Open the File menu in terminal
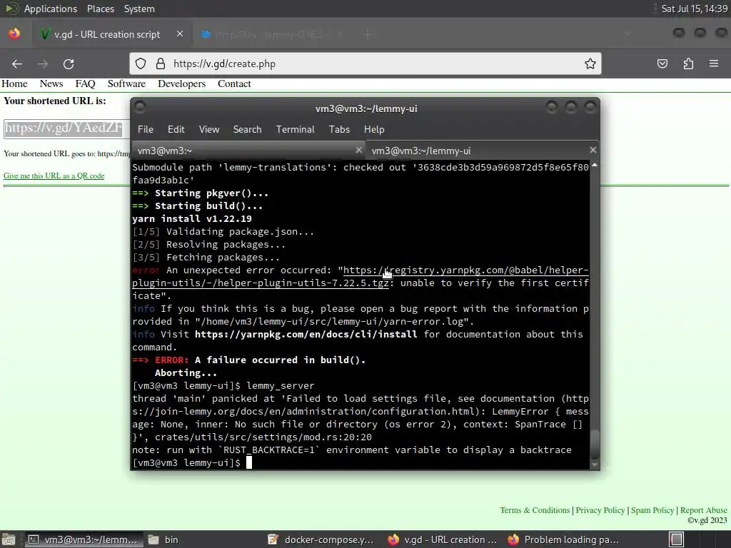This screenshot has width=731, height=548. coord(146,130)
